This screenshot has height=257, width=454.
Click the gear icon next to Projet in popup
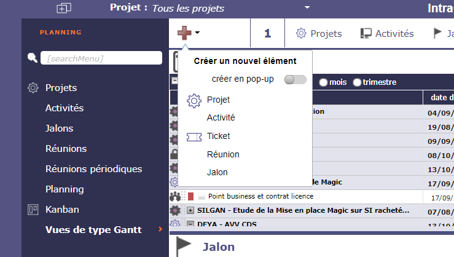pyautogui.click(x=194, y=100)
